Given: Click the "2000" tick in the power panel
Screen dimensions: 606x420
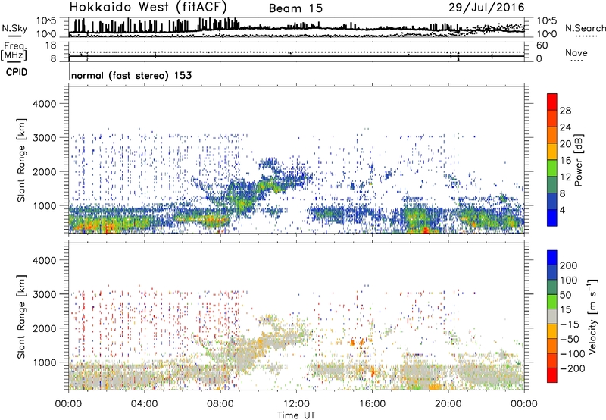Looking at the screenshot, I should pyautogui.click(x=44, y=171).
